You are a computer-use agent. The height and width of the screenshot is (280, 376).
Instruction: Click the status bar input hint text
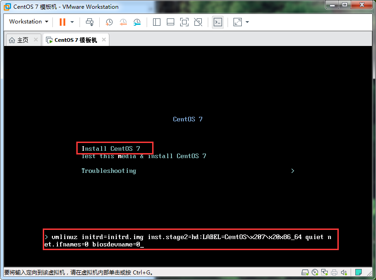[x=79, y=273]
